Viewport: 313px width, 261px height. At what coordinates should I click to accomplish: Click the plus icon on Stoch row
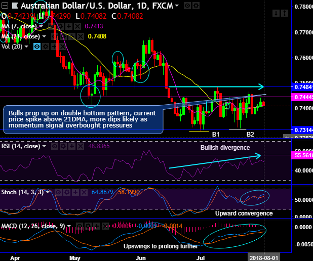click(x=75, y=192)
